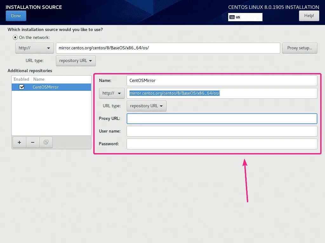Viewport: 325px width, 243px height.
Task: Revert repository list with the refresh icon
Action: click(x=46, y=142)
